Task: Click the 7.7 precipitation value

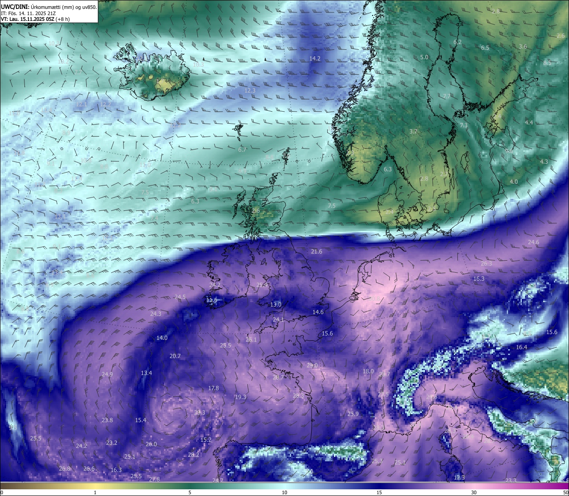Action: coord(447,96)
